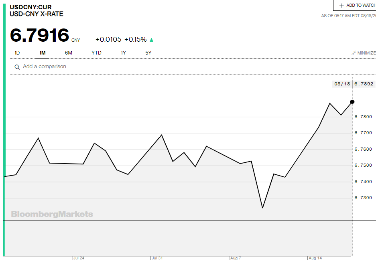Click the BloombergMarkets watermark logo
This screenshot has height=263, width=376.
click(52, 214)
